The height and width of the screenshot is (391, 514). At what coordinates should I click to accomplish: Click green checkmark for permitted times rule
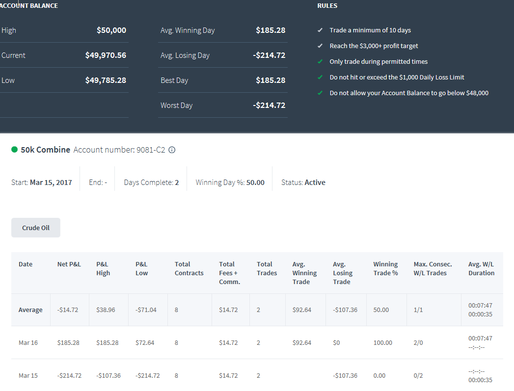pos(320,61)
